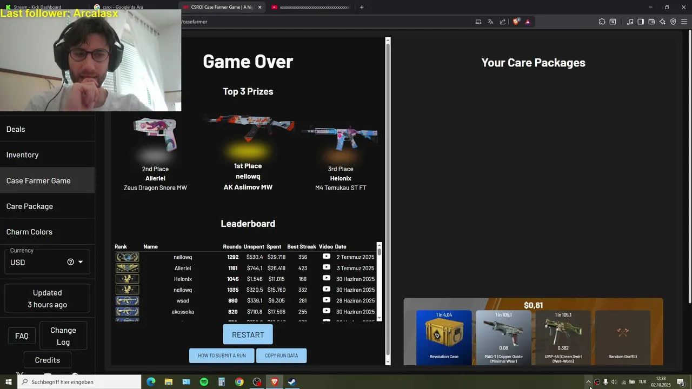692x389 pixels.
Task: Toggle the browser sidebar panel icon
Action: tap(641, 22)
